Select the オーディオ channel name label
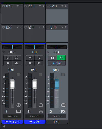102x129 pixels. point(34,122)
